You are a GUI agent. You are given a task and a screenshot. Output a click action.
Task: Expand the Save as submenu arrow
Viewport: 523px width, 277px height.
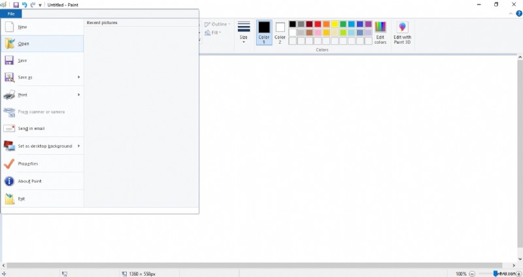pos(79,77)
